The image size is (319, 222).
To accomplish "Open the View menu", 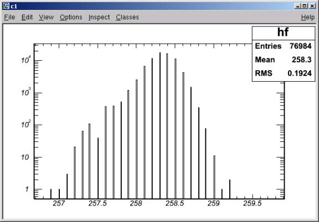I will click(x=46, y=17).
